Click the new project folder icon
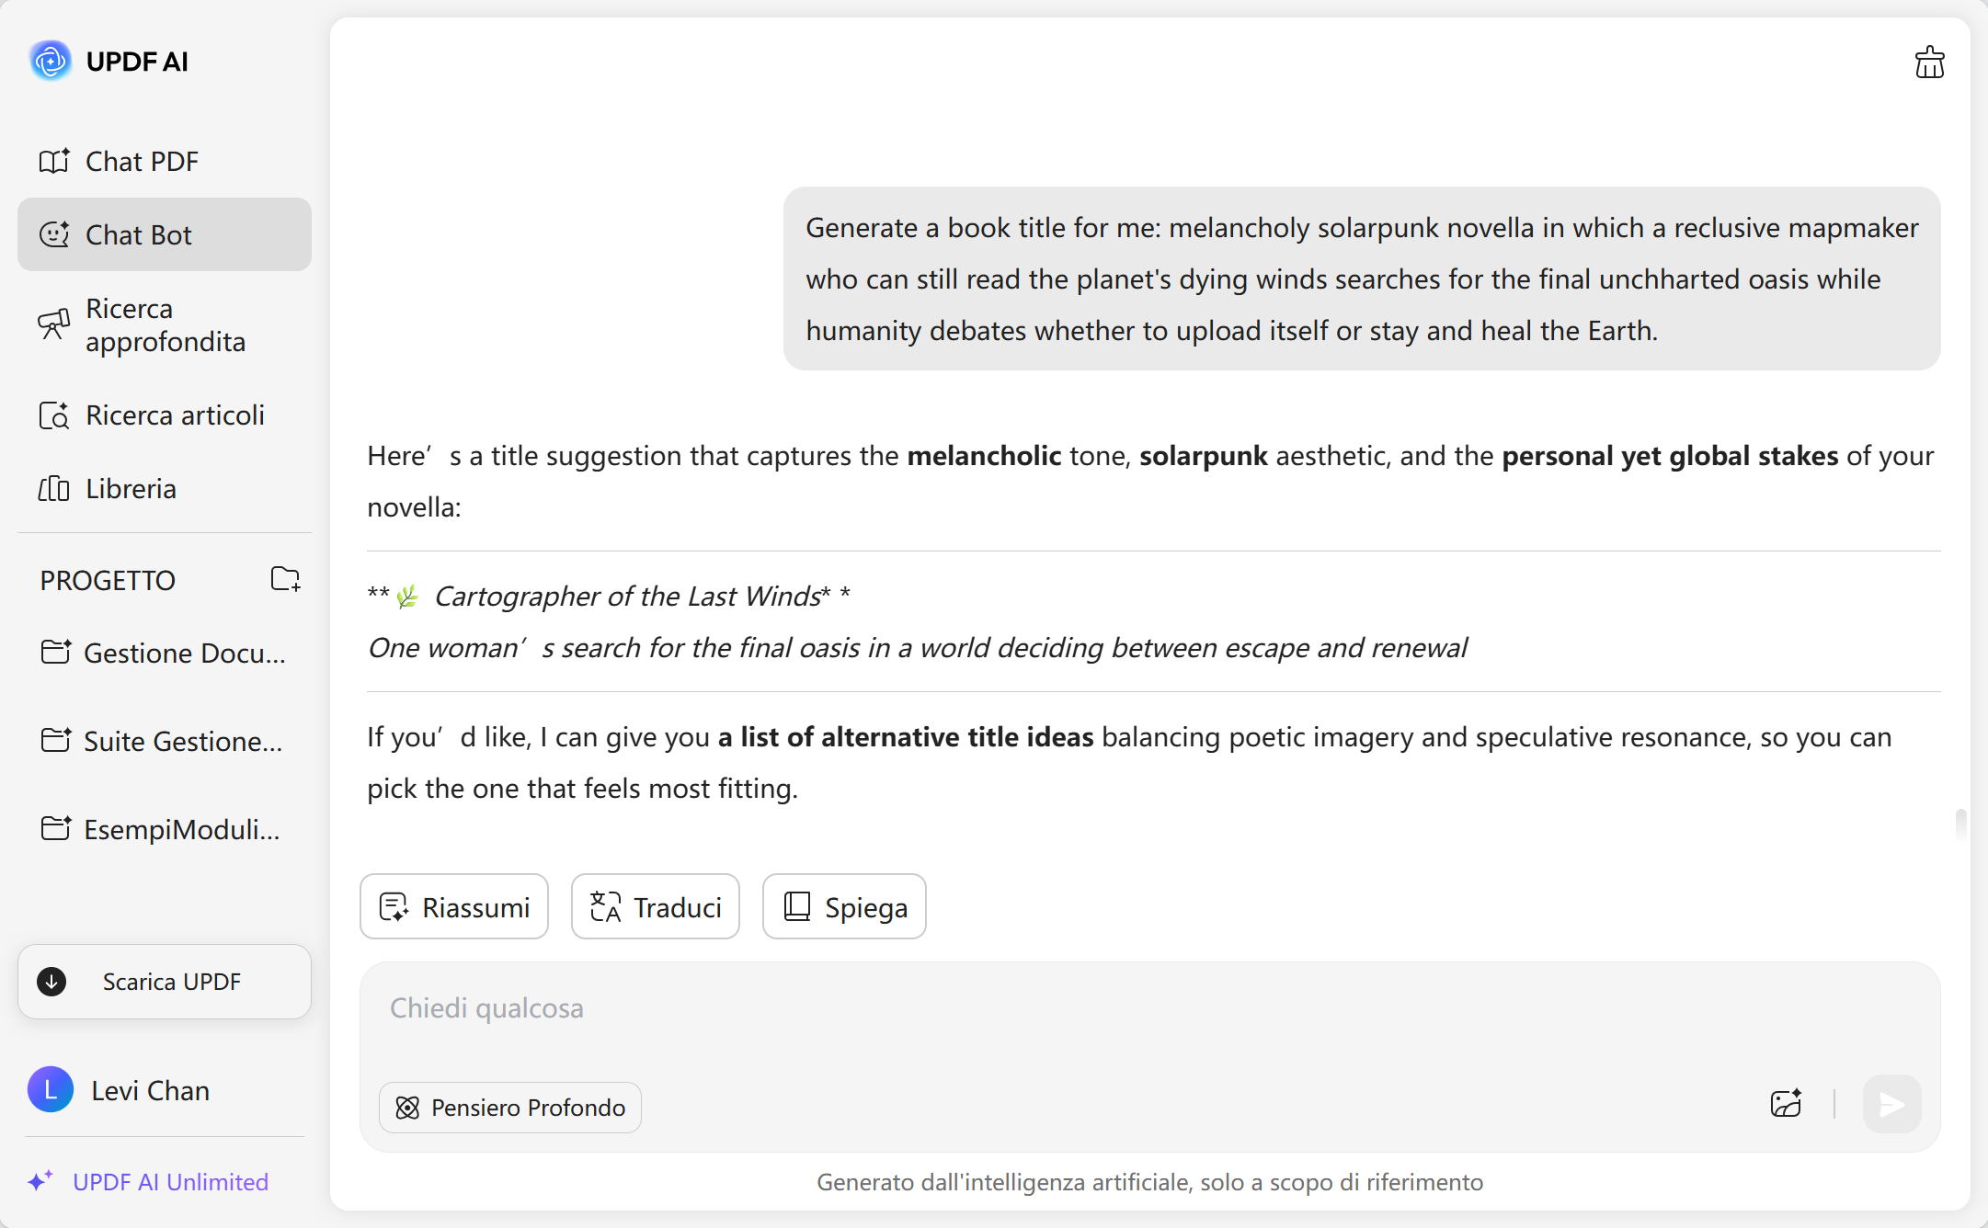Viewport: 1988px width, 1228px height. (x=285, y=579)
